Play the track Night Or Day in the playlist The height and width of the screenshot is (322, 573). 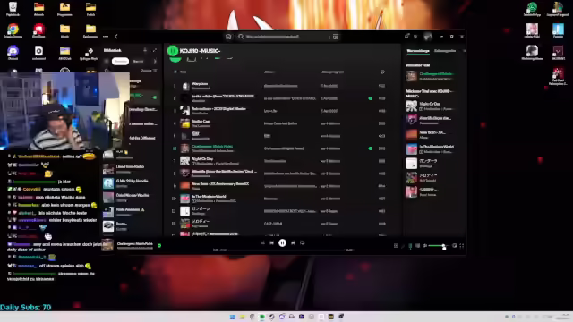[x=281, y=161]
